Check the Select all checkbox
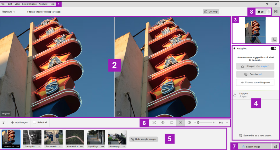The width and height of the screenshot is (280, 150). click(34, 122)
